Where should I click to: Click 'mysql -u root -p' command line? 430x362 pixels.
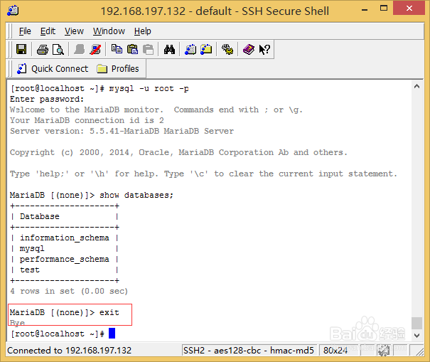(149, 88)
